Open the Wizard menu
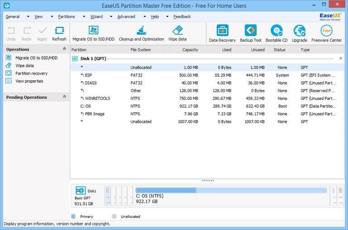The width and height of the screenshot is (348, 230). click(97, 17)
